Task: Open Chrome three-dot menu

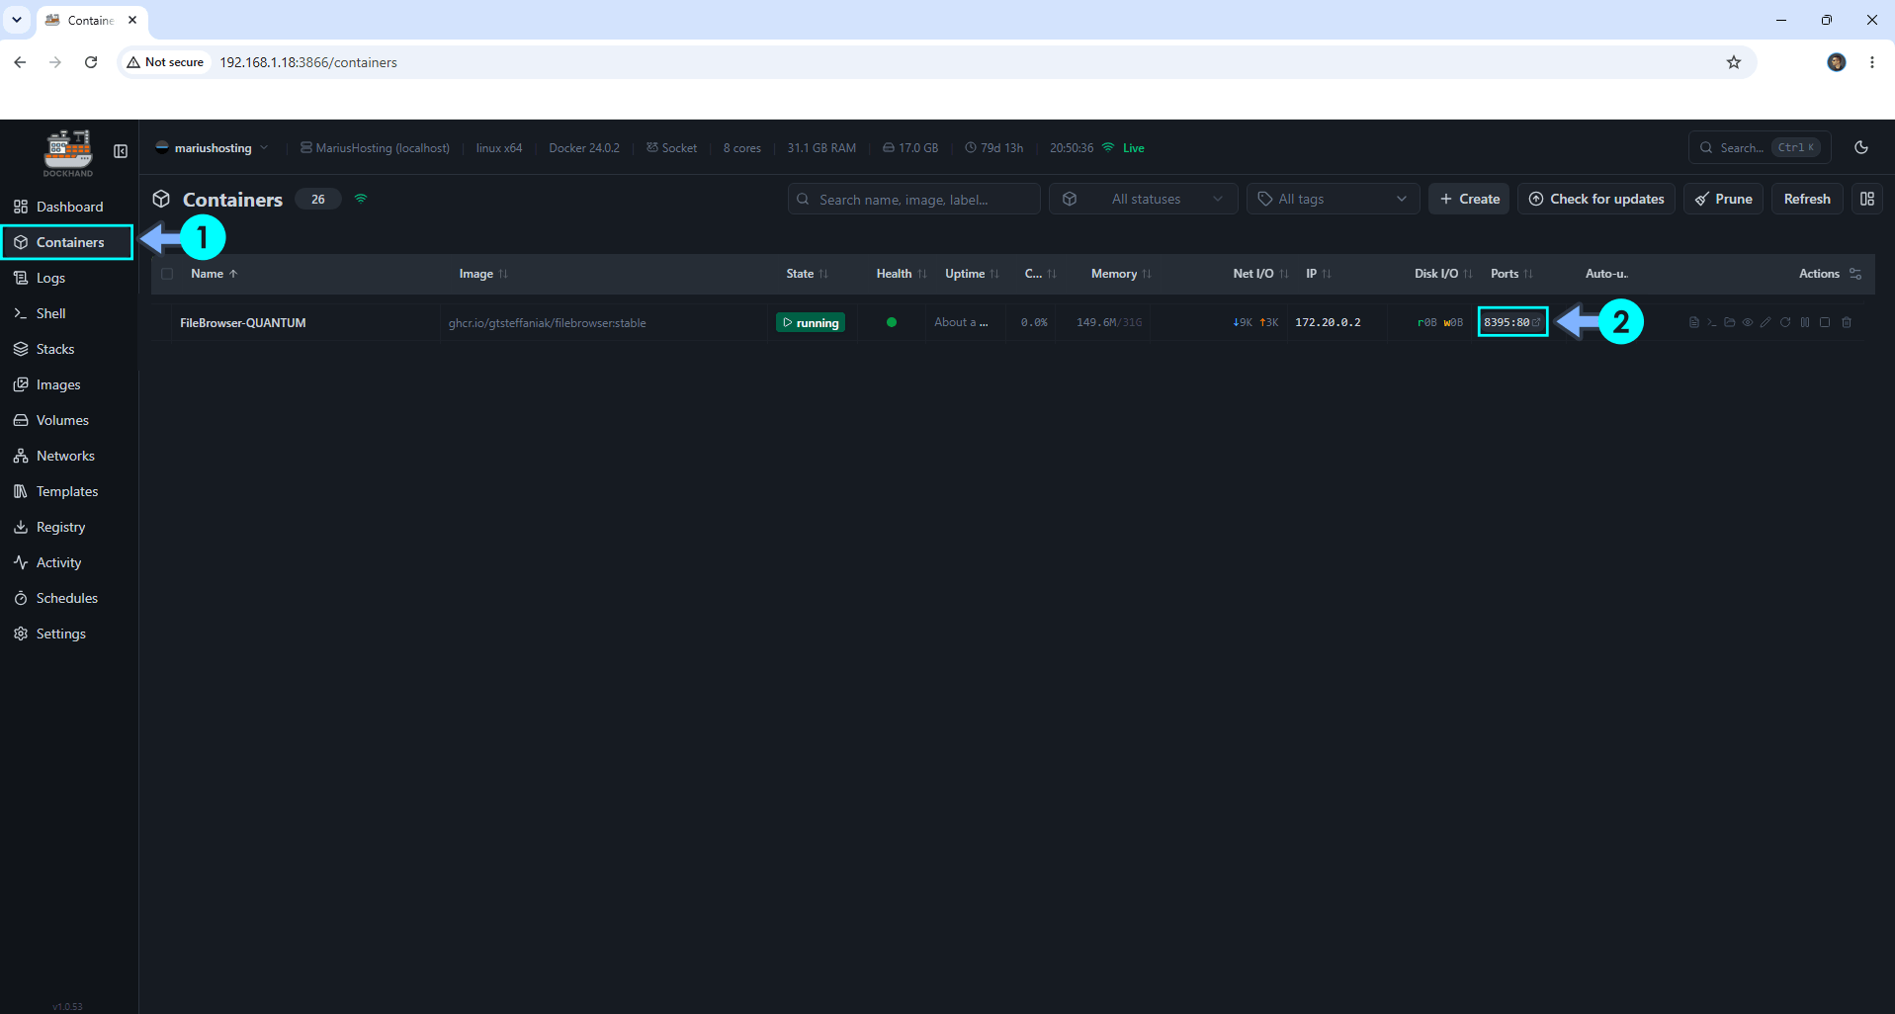Action: (1872, 62)
